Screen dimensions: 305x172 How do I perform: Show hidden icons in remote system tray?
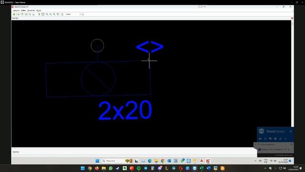coord(255,161)
